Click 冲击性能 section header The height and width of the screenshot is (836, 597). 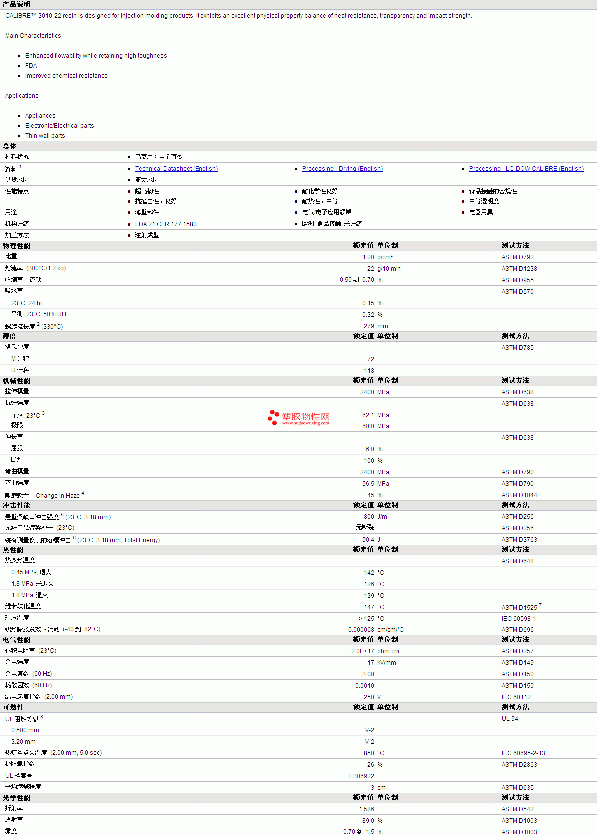(16, 506)
